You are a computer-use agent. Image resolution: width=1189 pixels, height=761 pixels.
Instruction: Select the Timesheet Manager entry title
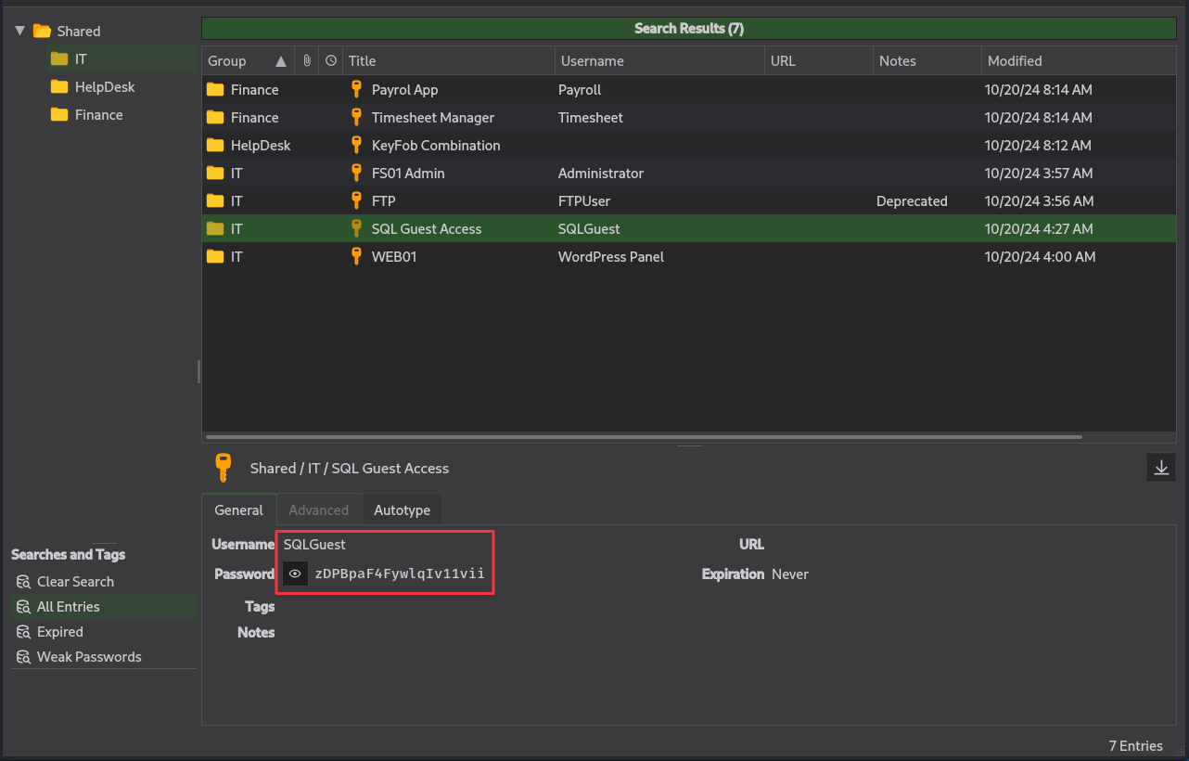tap(433, 118)
